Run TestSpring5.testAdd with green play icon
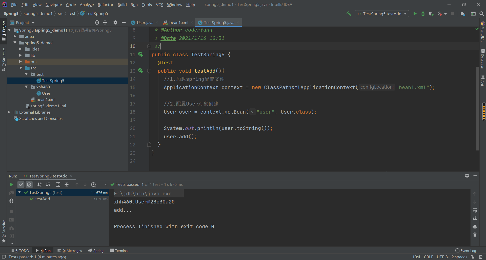 tap(415, 14)
